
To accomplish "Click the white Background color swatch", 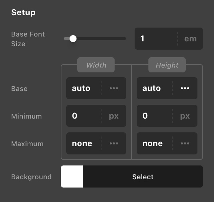I will pos(72,176).
